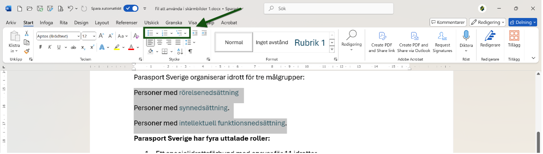Apply a numbered list to the selection
The image size is (543, 154).
pyautogui.click(x=164, y=33)
